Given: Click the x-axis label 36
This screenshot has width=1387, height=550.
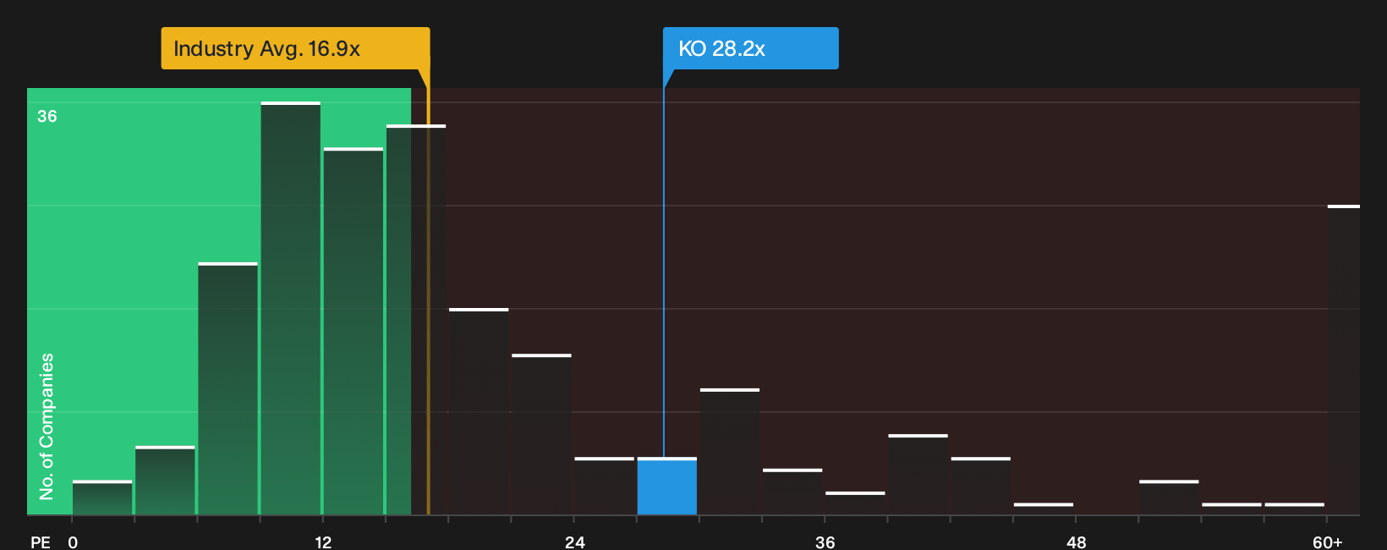Looking at the screenshot, I should point(825,542).
